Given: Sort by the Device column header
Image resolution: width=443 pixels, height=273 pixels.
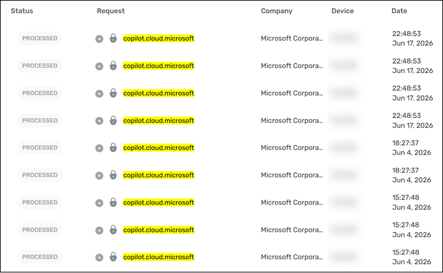Looking at the screenshot, I should [342, 11].
